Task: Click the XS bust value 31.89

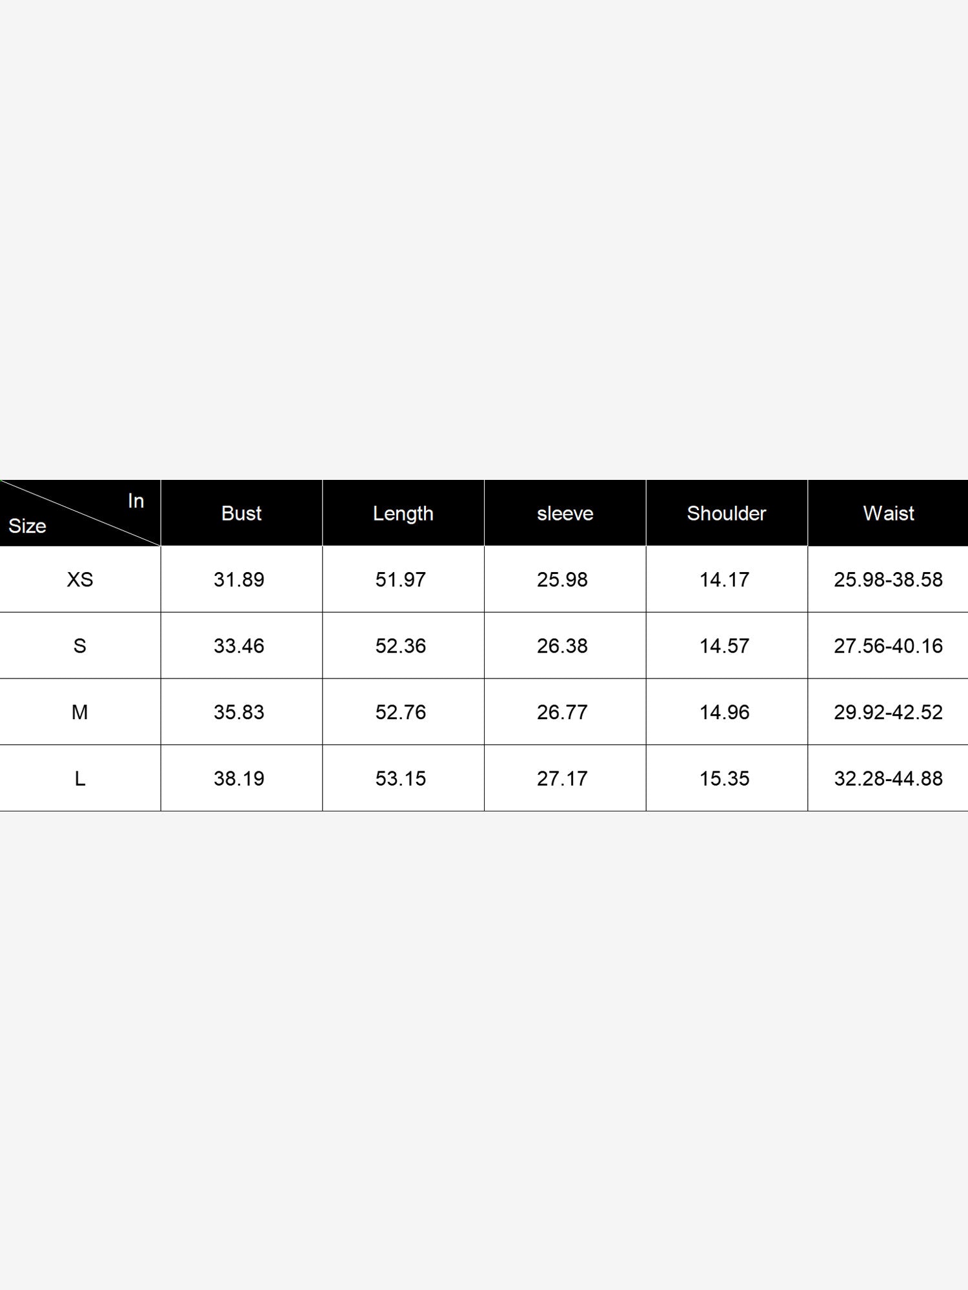Action: [239, 580]
